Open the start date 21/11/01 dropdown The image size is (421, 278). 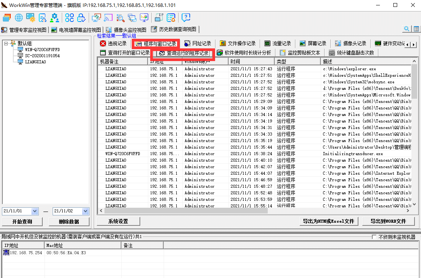(x=35, y=211)
